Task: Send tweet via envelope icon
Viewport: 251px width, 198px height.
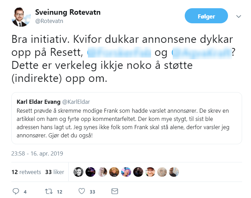Action: tap(115, 191)
